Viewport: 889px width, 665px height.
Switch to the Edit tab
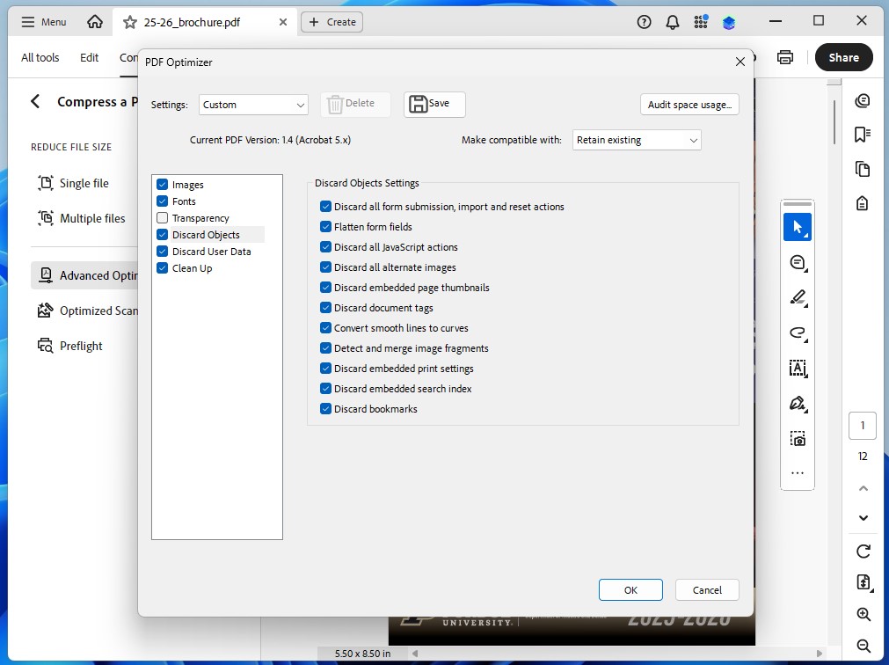[89, 57]
